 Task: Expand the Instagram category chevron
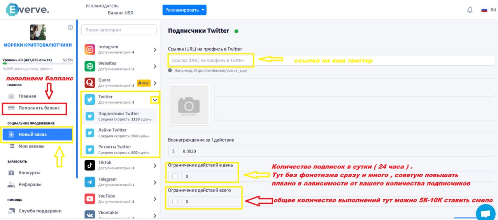[155, 50]
